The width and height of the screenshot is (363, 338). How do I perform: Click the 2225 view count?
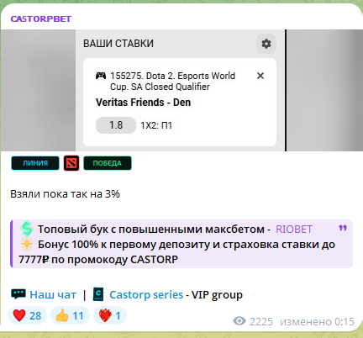[261, 322]
